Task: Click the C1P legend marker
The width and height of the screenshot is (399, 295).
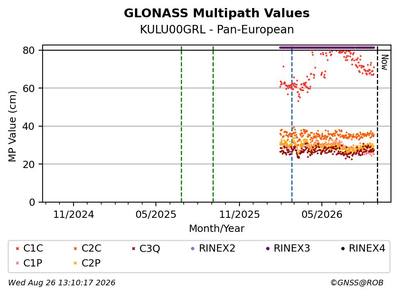Action: (17, 263)
